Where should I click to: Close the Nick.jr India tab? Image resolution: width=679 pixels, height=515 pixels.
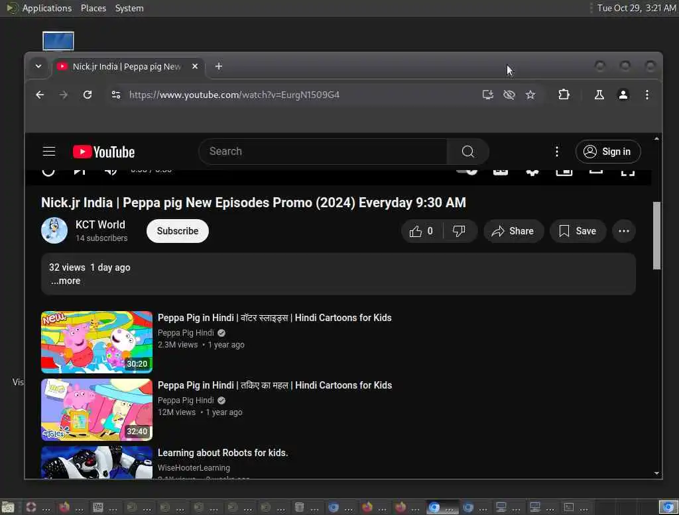tap(195, 66)
